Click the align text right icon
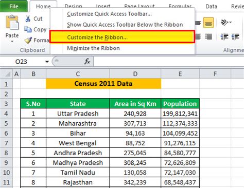This screenshot has height=188, width=244. [x=208, y=36]
